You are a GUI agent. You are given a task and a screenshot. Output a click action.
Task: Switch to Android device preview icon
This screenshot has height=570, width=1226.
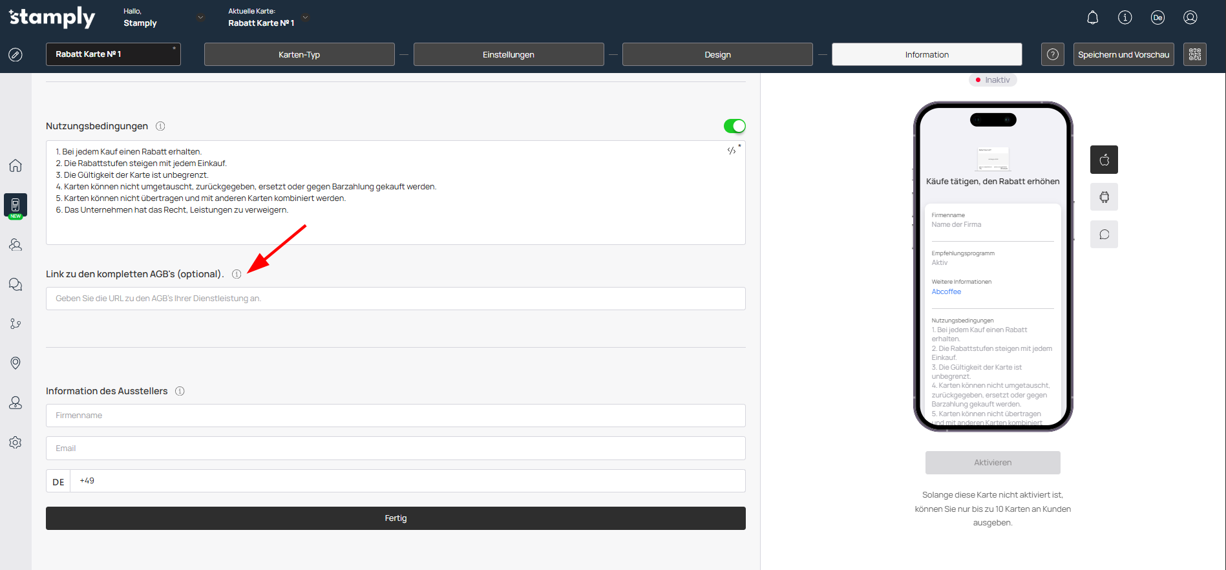click(x=1104, y=197)
